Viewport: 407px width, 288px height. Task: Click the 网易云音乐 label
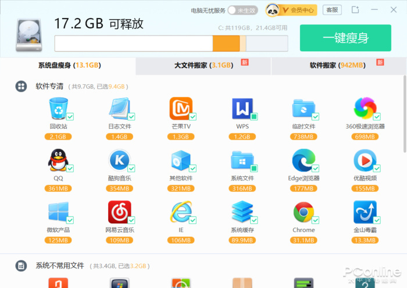pyautogui.click(x=120, y=230)
